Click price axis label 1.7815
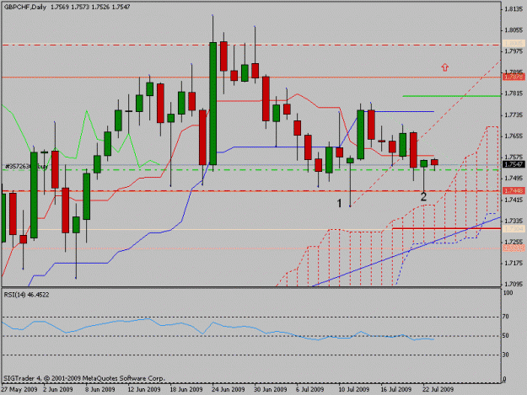This screenshot has width=527, height=395. (514, 93)
